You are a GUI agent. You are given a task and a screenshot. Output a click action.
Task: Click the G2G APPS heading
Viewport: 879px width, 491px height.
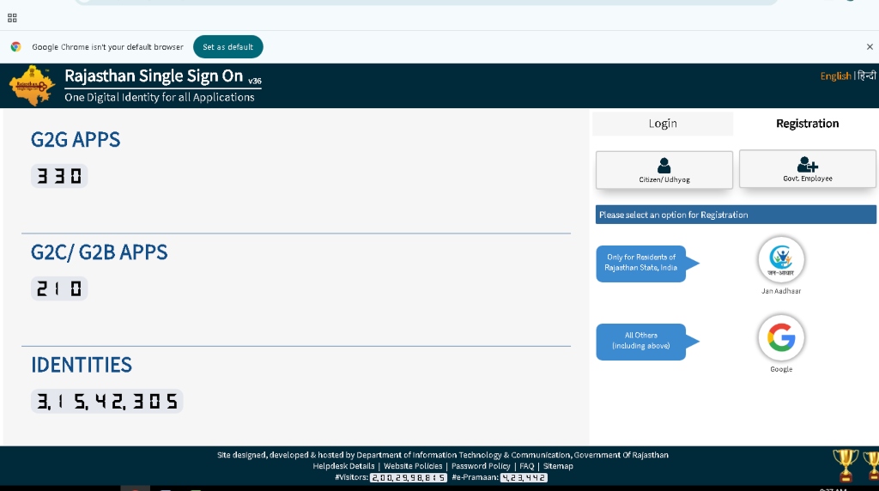tap(76, 140)
